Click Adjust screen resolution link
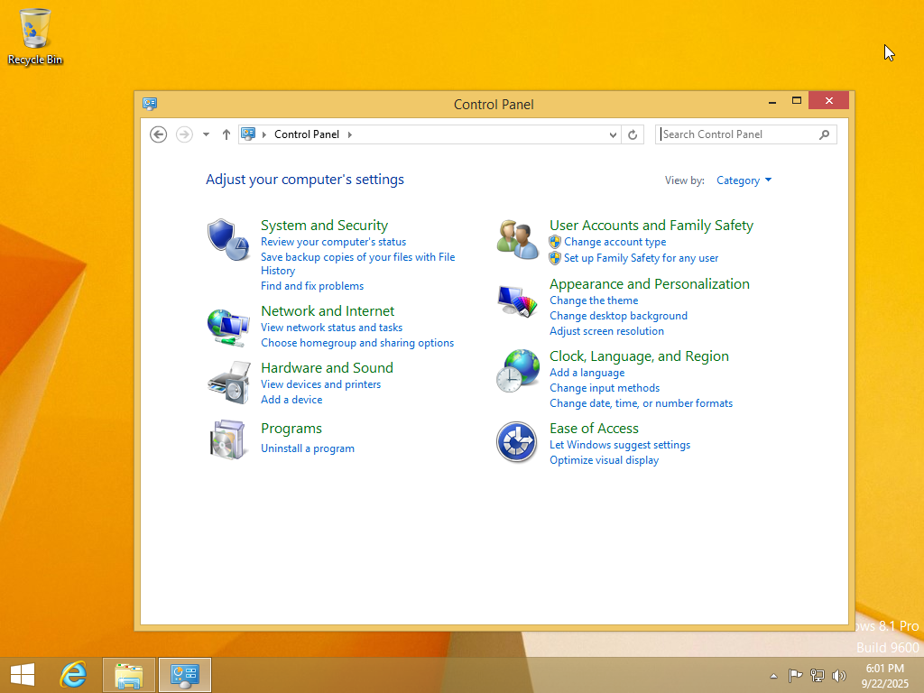The width and height of the screenshot is (924, 693). pos(606,331)
